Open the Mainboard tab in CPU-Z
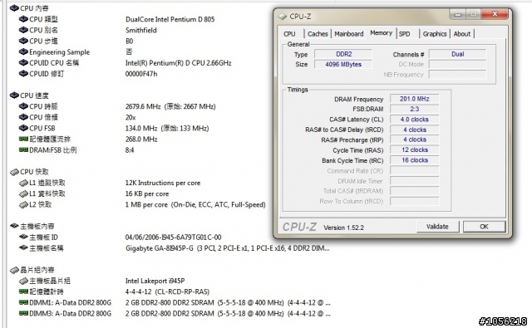The width and height of the screenshot is (532, 328). (x=349, y=34)
